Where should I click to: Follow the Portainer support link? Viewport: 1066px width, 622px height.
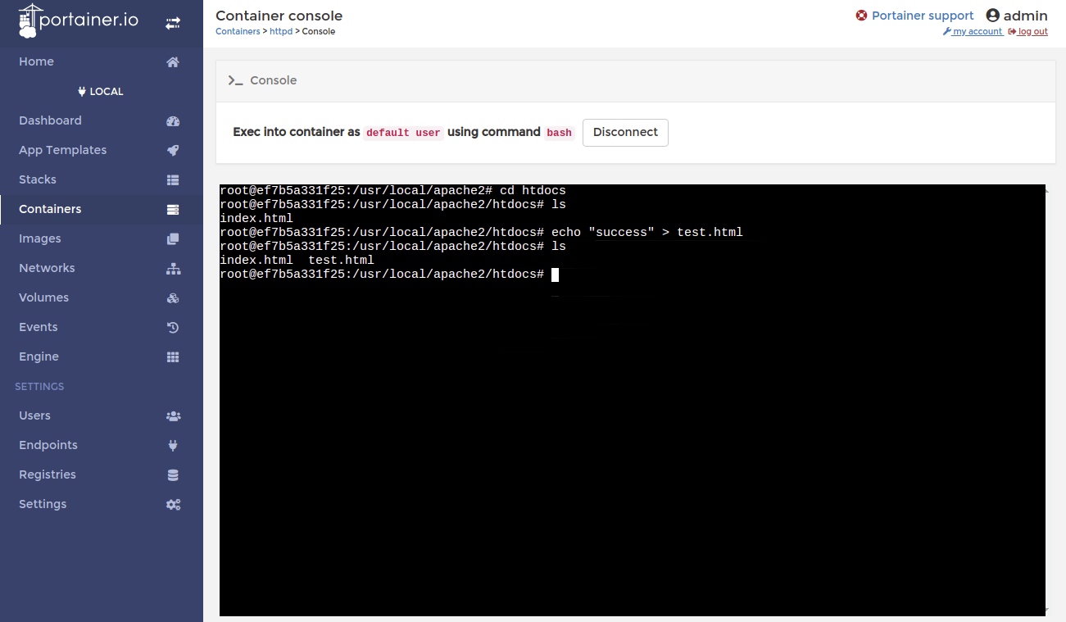[922, 16]
